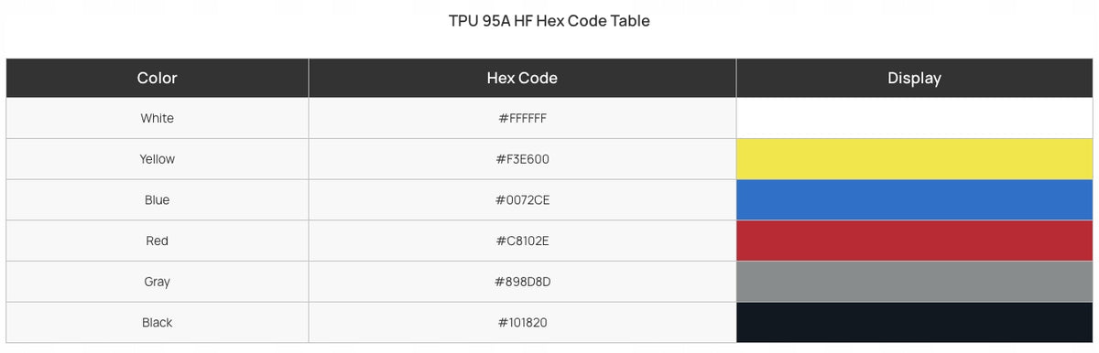Click the Display column header
Image resolution: width=1099 pixels, height=353 pixels.
pyautogui.click(x=914, y=79)
